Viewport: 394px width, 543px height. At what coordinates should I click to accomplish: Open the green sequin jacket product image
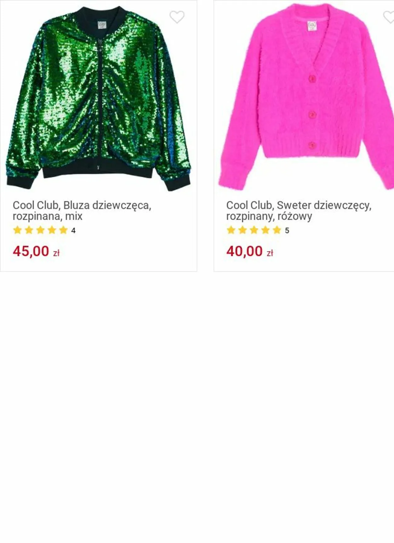98,98
